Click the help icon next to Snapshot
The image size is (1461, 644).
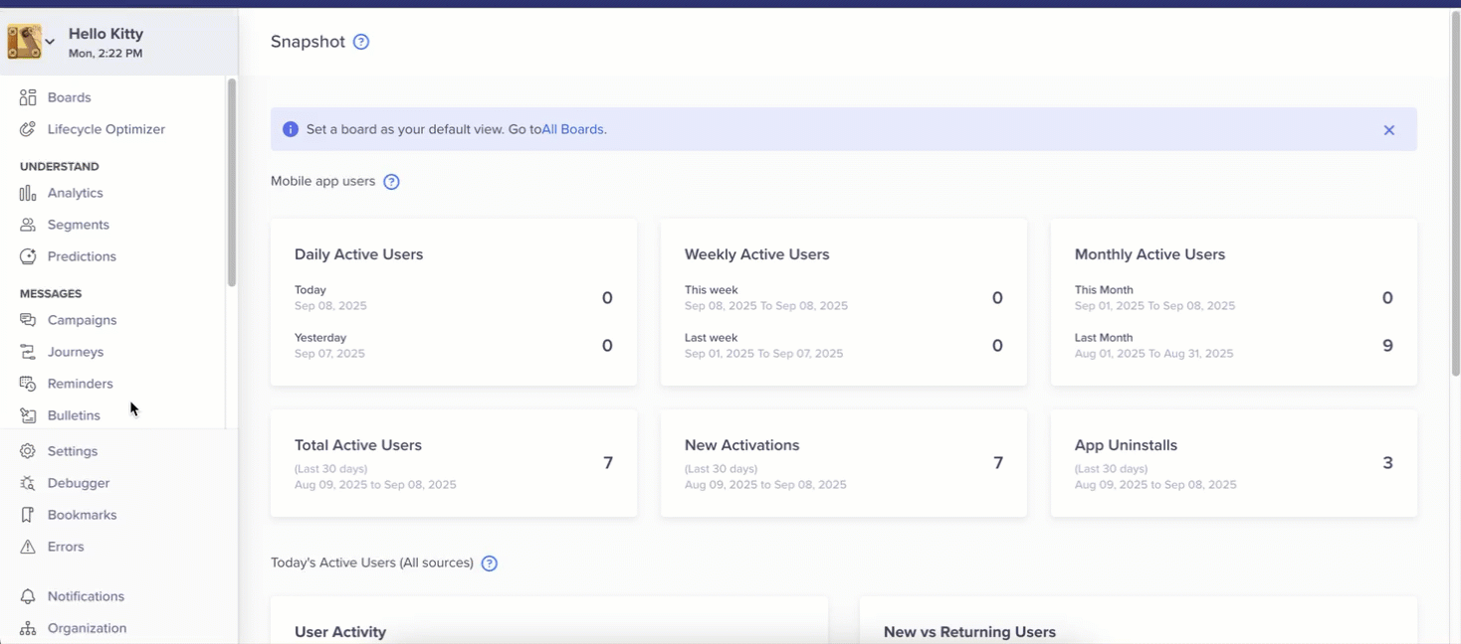click(361, 42)
